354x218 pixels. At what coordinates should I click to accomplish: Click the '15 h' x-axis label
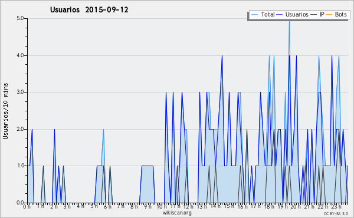[x=229, y=206]
